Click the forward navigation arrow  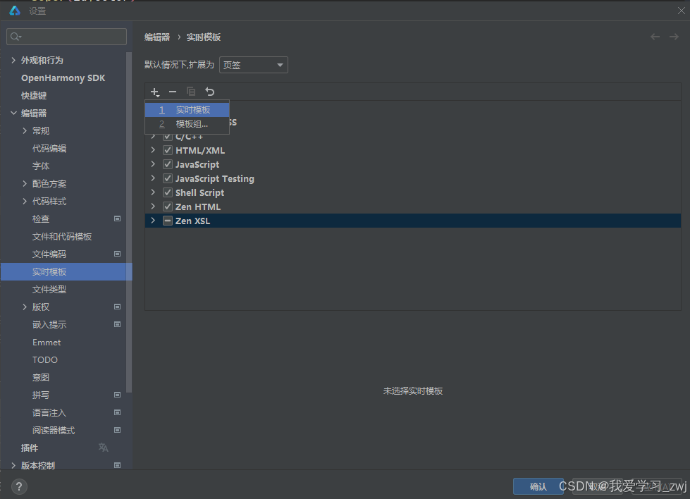674,37
